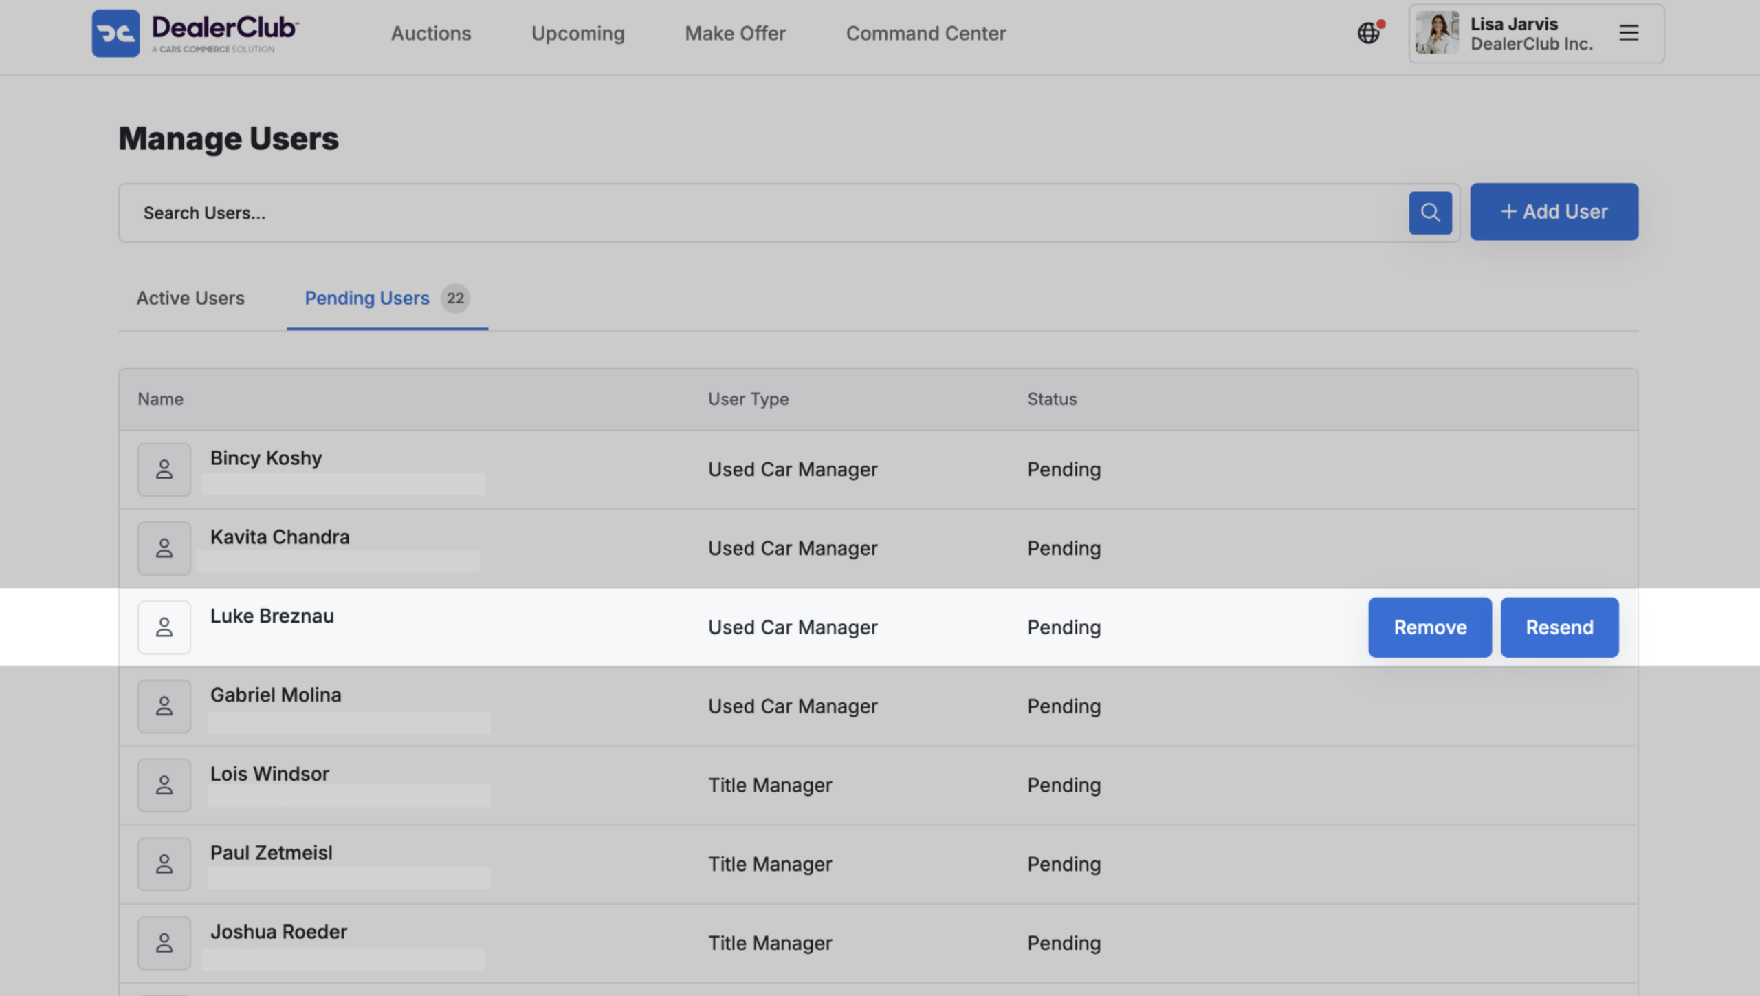
Task: Click Luke Breznau's user avatar icon
Action: 164,627
